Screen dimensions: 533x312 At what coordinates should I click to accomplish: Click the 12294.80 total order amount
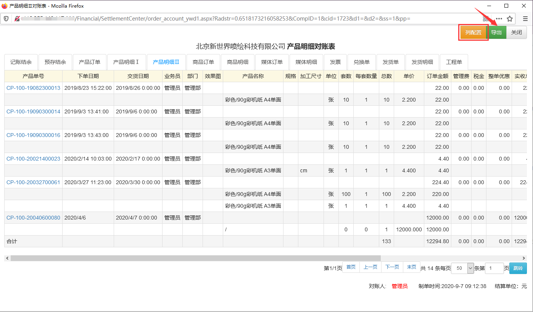point(438,241)
